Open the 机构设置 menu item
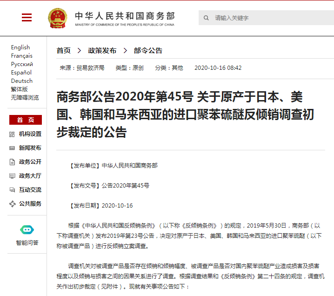The image size is (334, 296). (x=30, y=134)
